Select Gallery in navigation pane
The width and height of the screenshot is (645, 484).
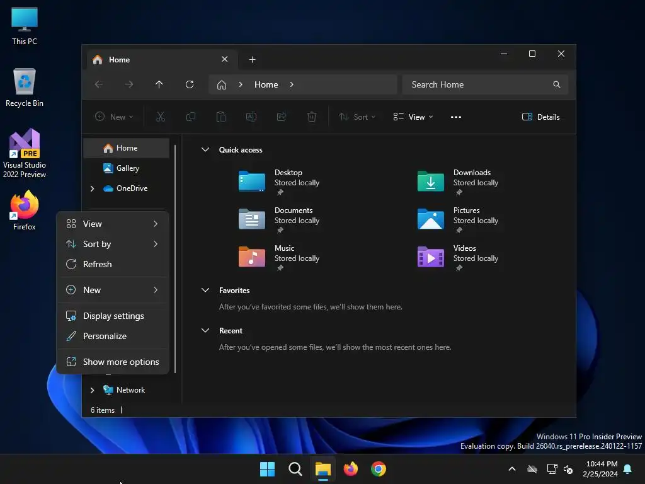(126, 168)
